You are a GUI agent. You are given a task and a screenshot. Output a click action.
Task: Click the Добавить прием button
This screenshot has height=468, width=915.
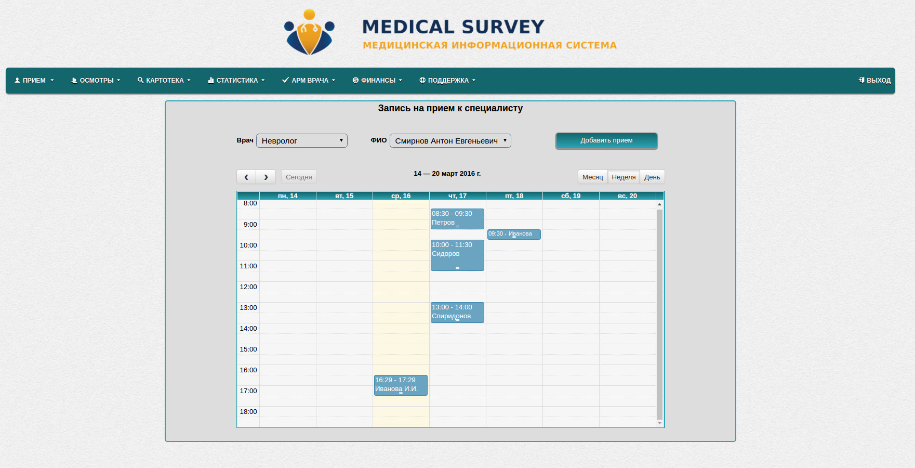pyautogui.click(x=606, y=140)
